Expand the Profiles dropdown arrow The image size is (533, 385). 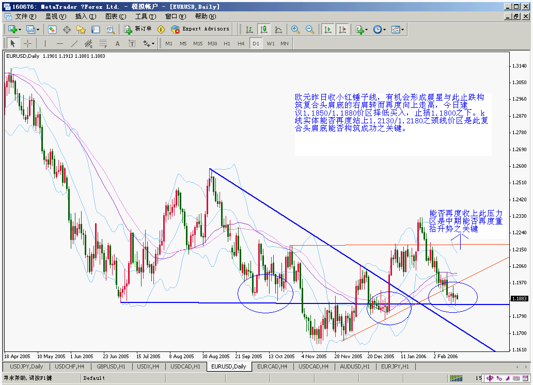click(x=38, y=29)
